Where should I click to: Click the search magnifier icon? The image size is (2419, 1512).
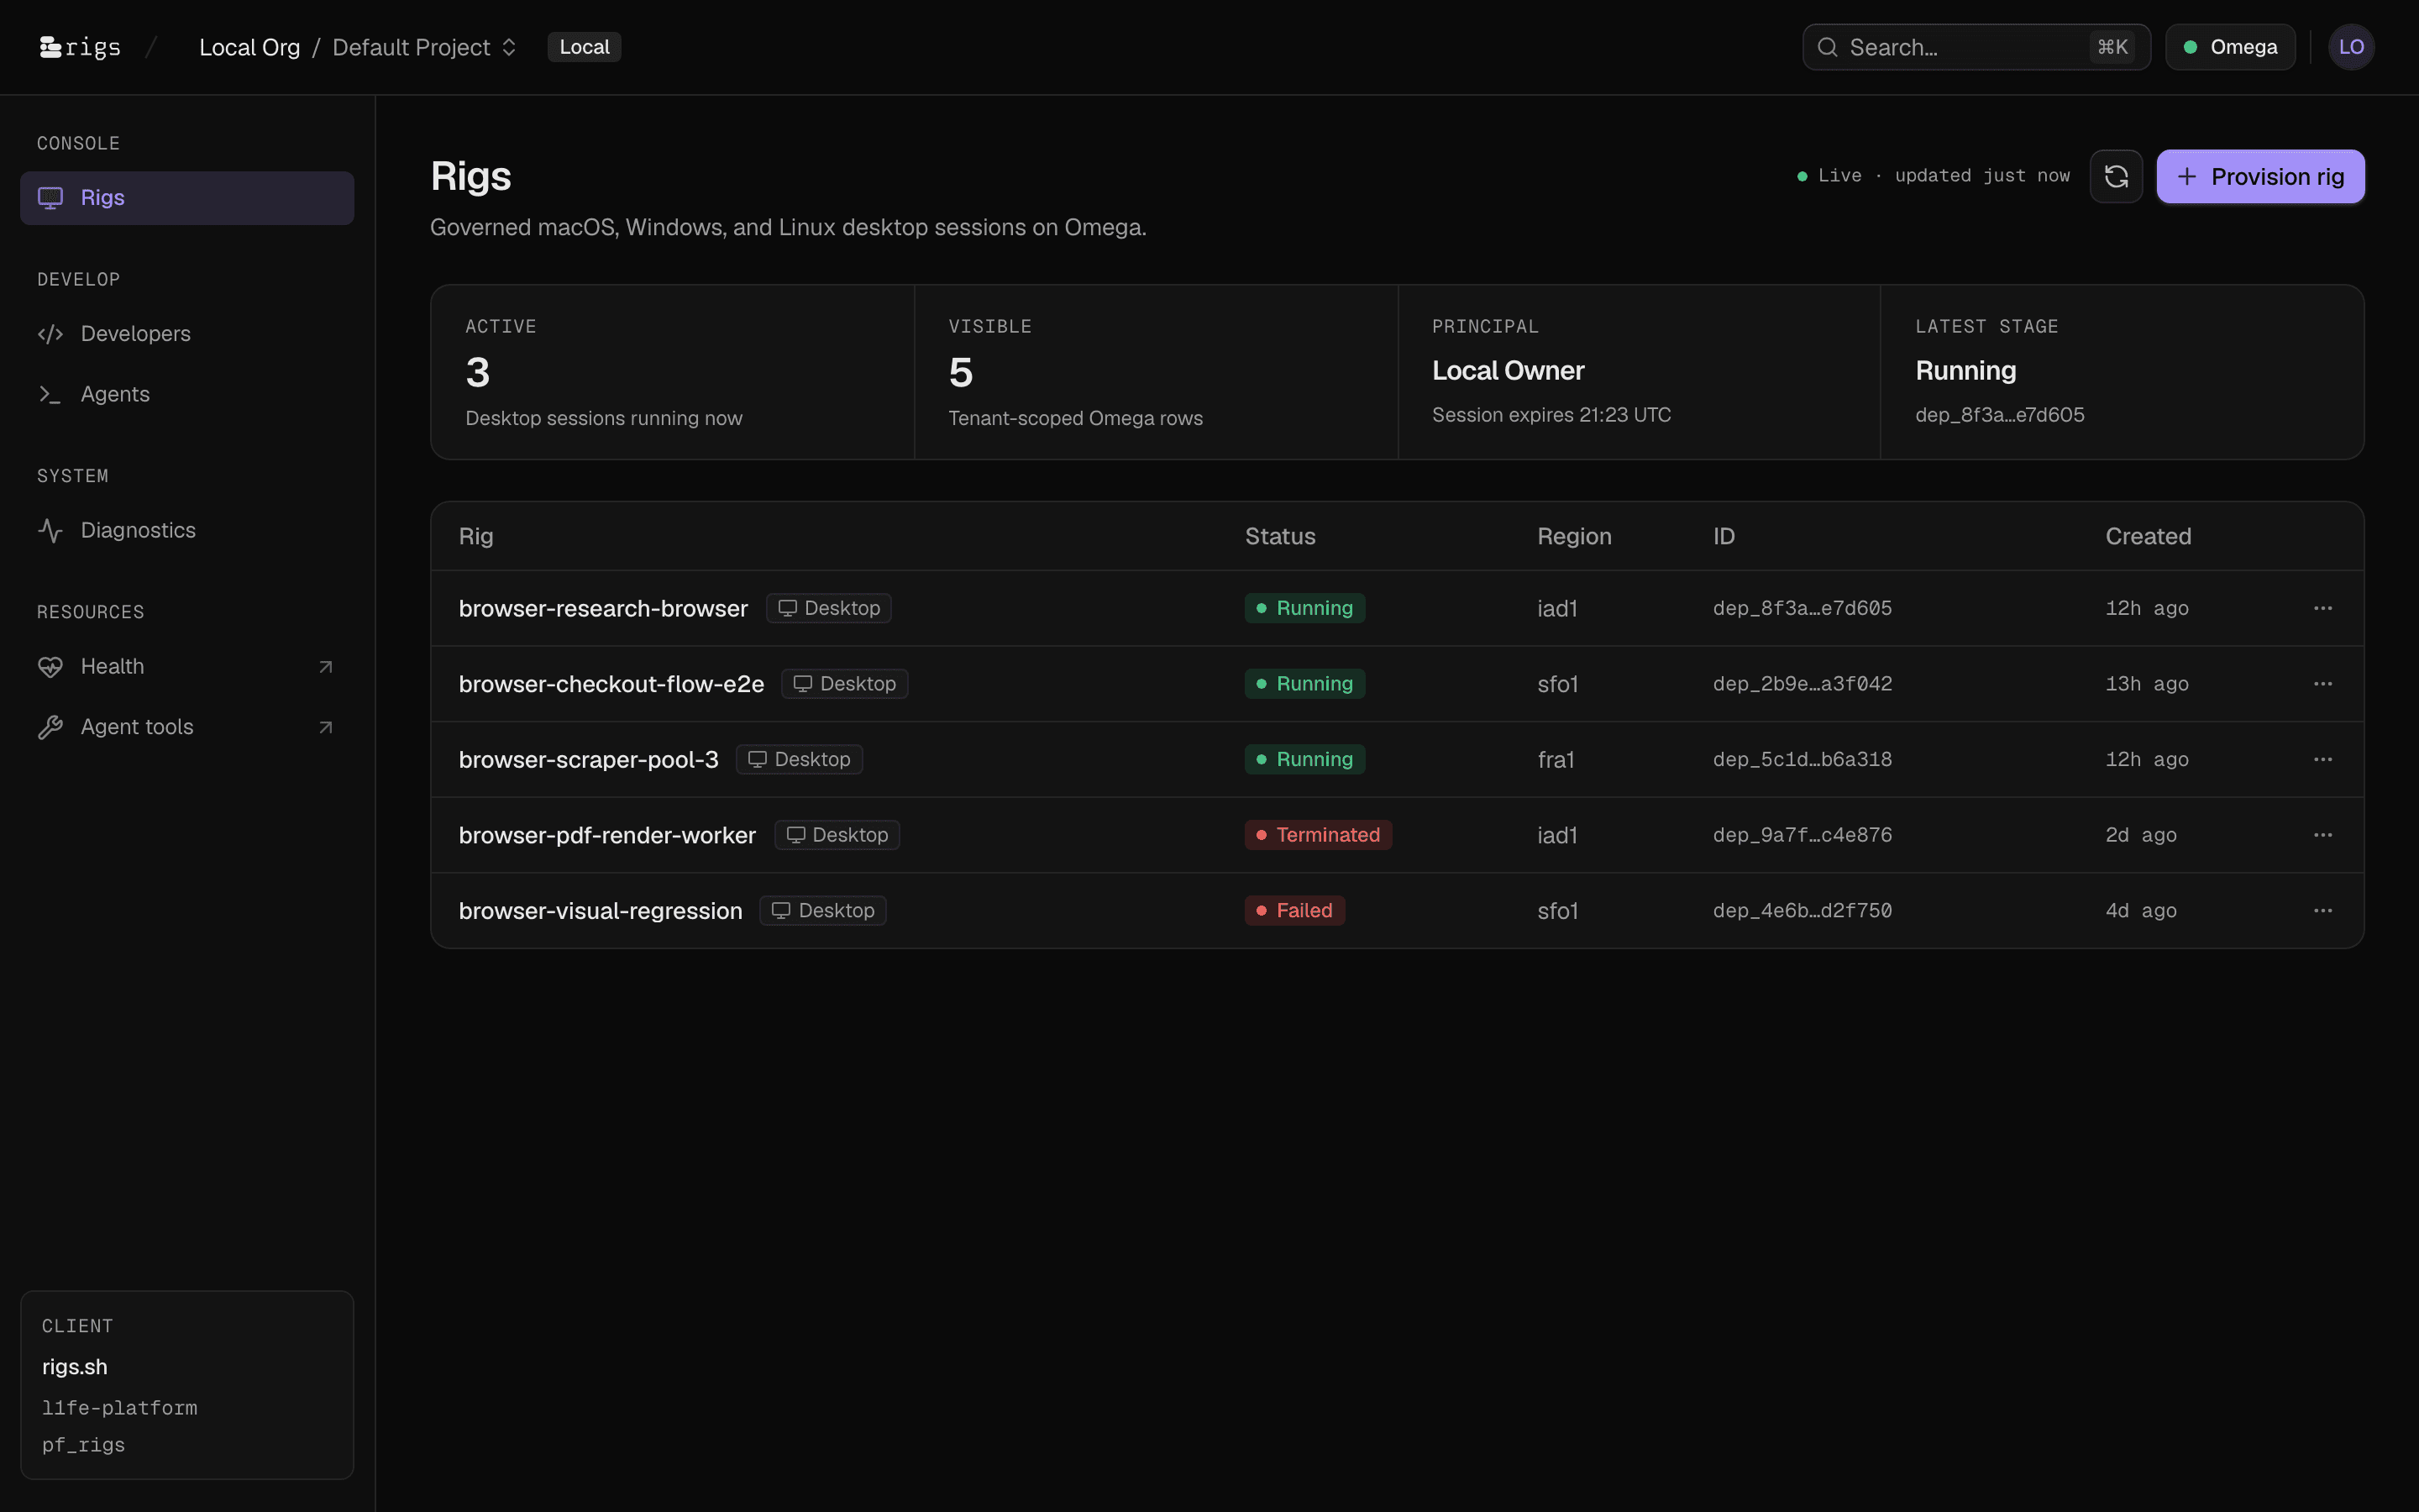click(1827, 47)
